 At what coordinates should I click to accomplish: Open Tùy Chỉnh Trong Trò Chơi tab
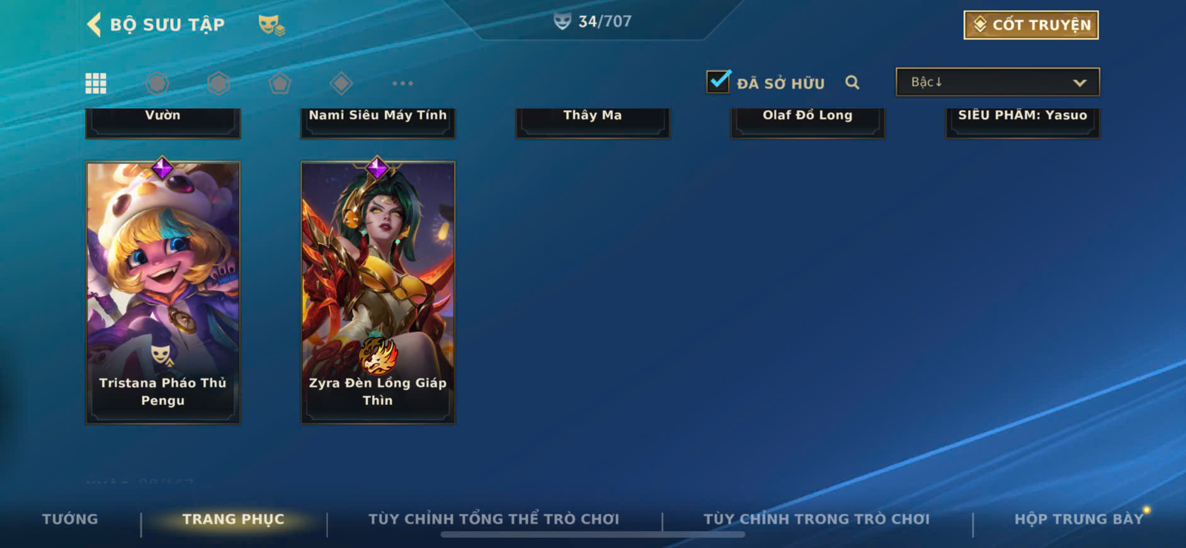click(x=816, y=519)
